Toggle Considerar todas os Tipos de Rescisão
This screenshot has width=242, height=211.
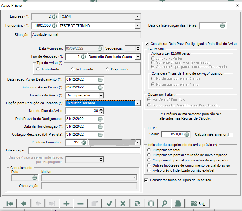(x=146, y=180)
